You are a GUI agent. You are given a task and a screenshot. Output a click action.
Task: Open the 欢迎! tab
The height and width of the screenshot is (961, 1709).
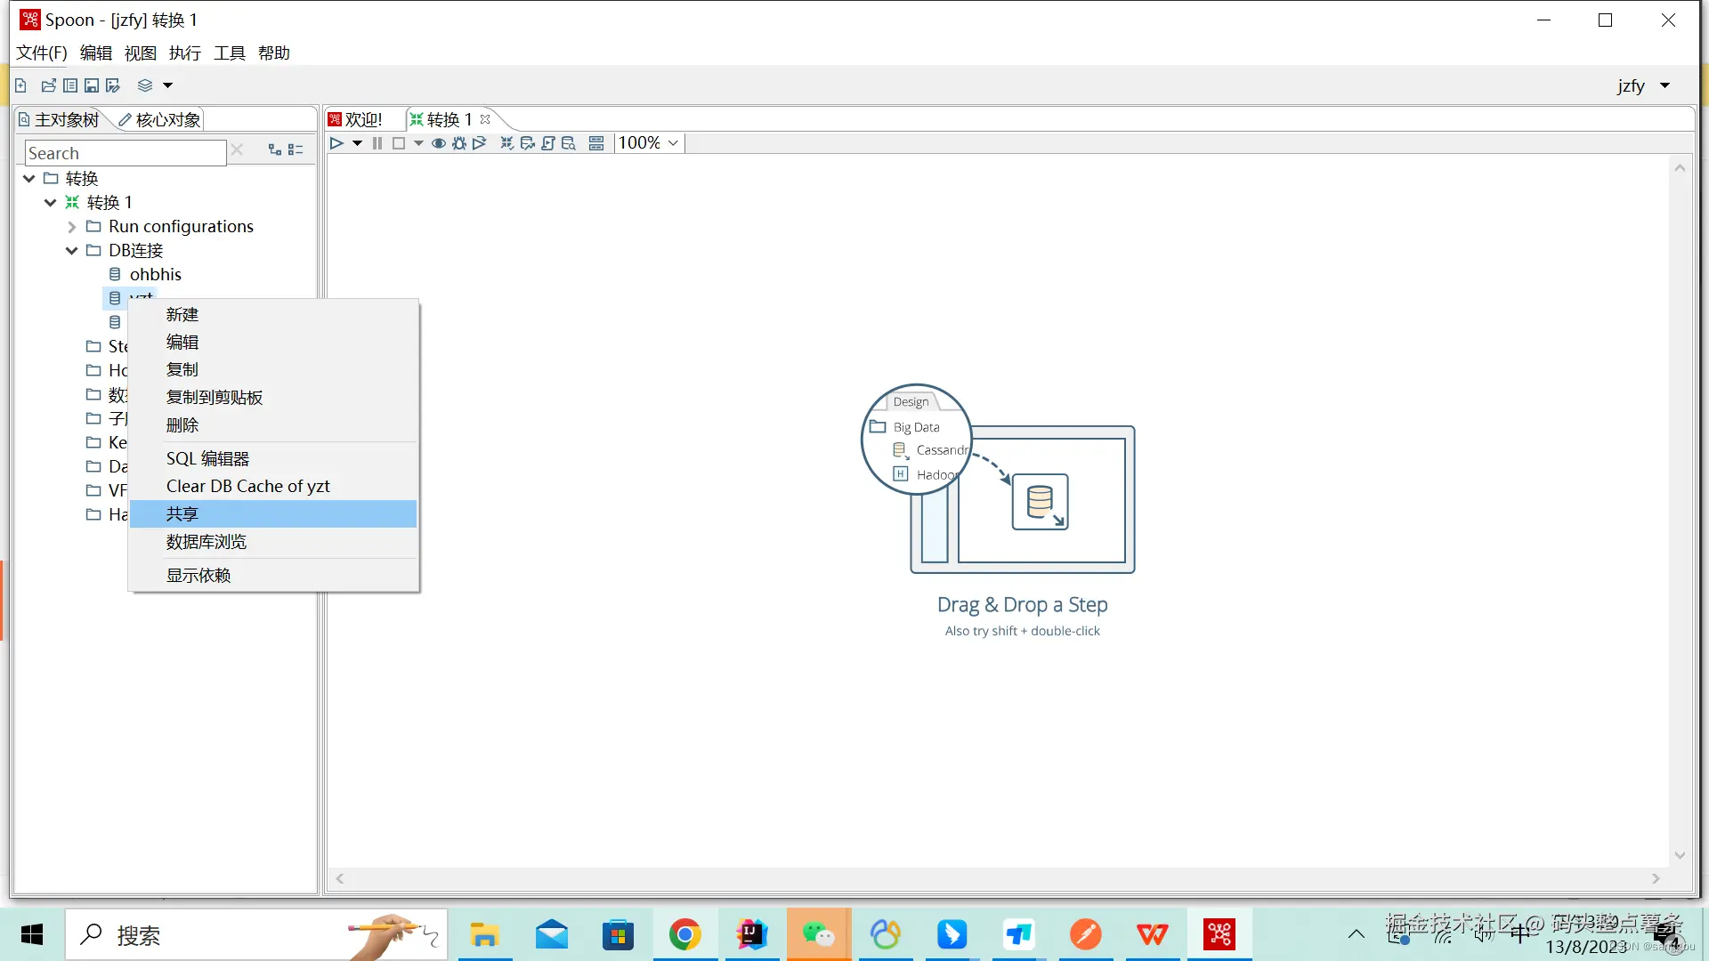point(356,119)
